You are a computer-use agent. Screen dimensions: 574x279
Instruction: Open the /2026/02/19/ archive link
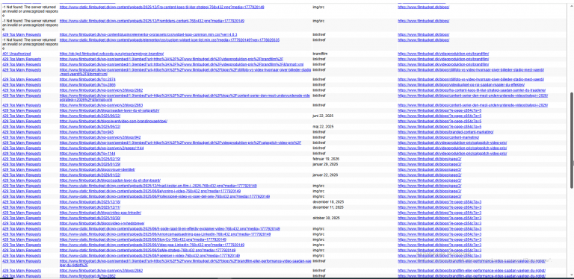click(90, 159)
